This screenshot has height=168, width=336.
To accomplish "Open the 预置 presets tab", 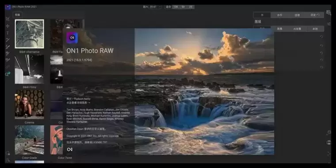I will (17, 15).
